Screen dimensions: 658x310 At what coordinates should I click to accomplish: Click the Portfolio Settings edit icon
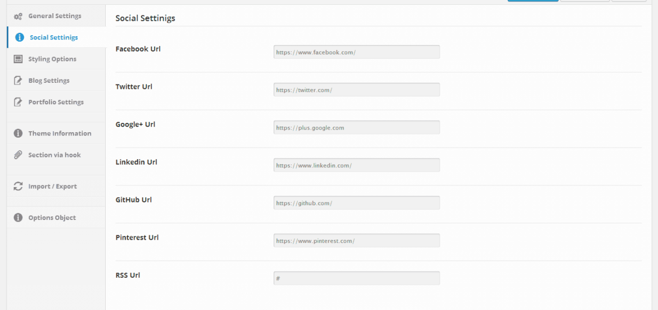(18, 102)
